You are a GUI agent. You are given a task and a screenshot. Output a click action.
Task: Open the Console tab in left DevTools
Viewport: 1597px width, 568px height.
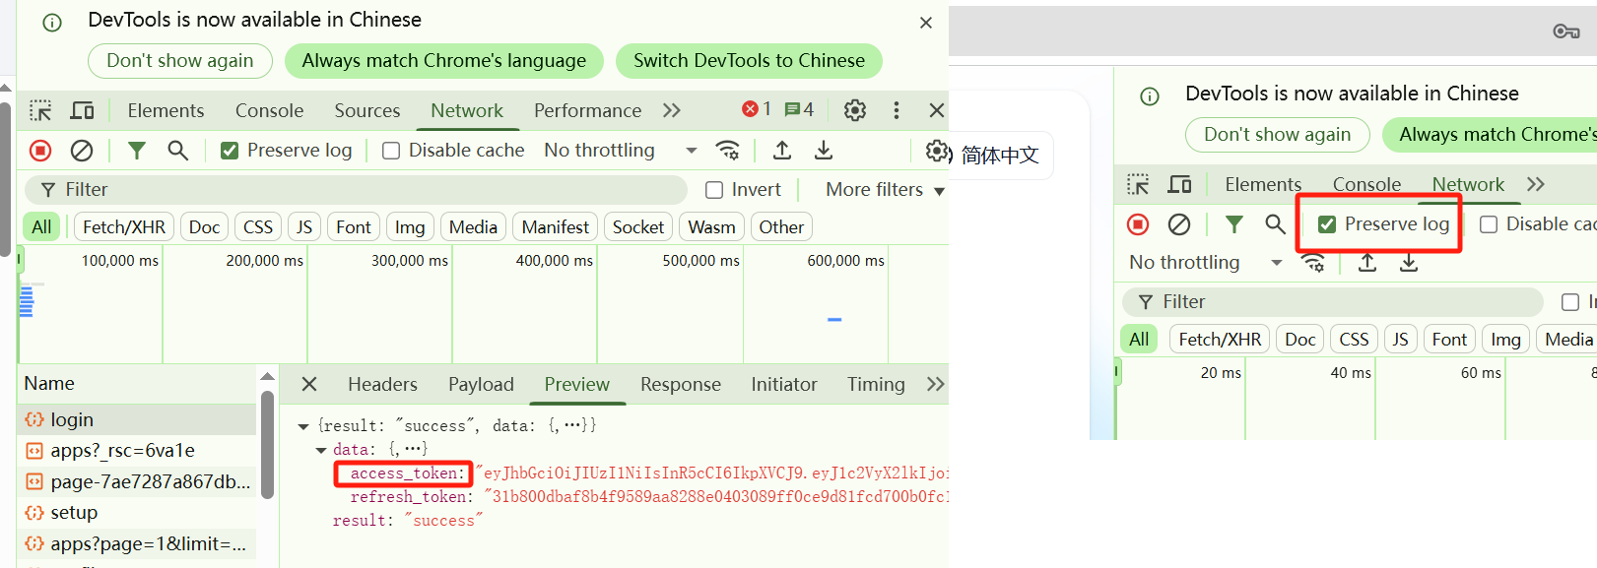click(x=269, y=110)
